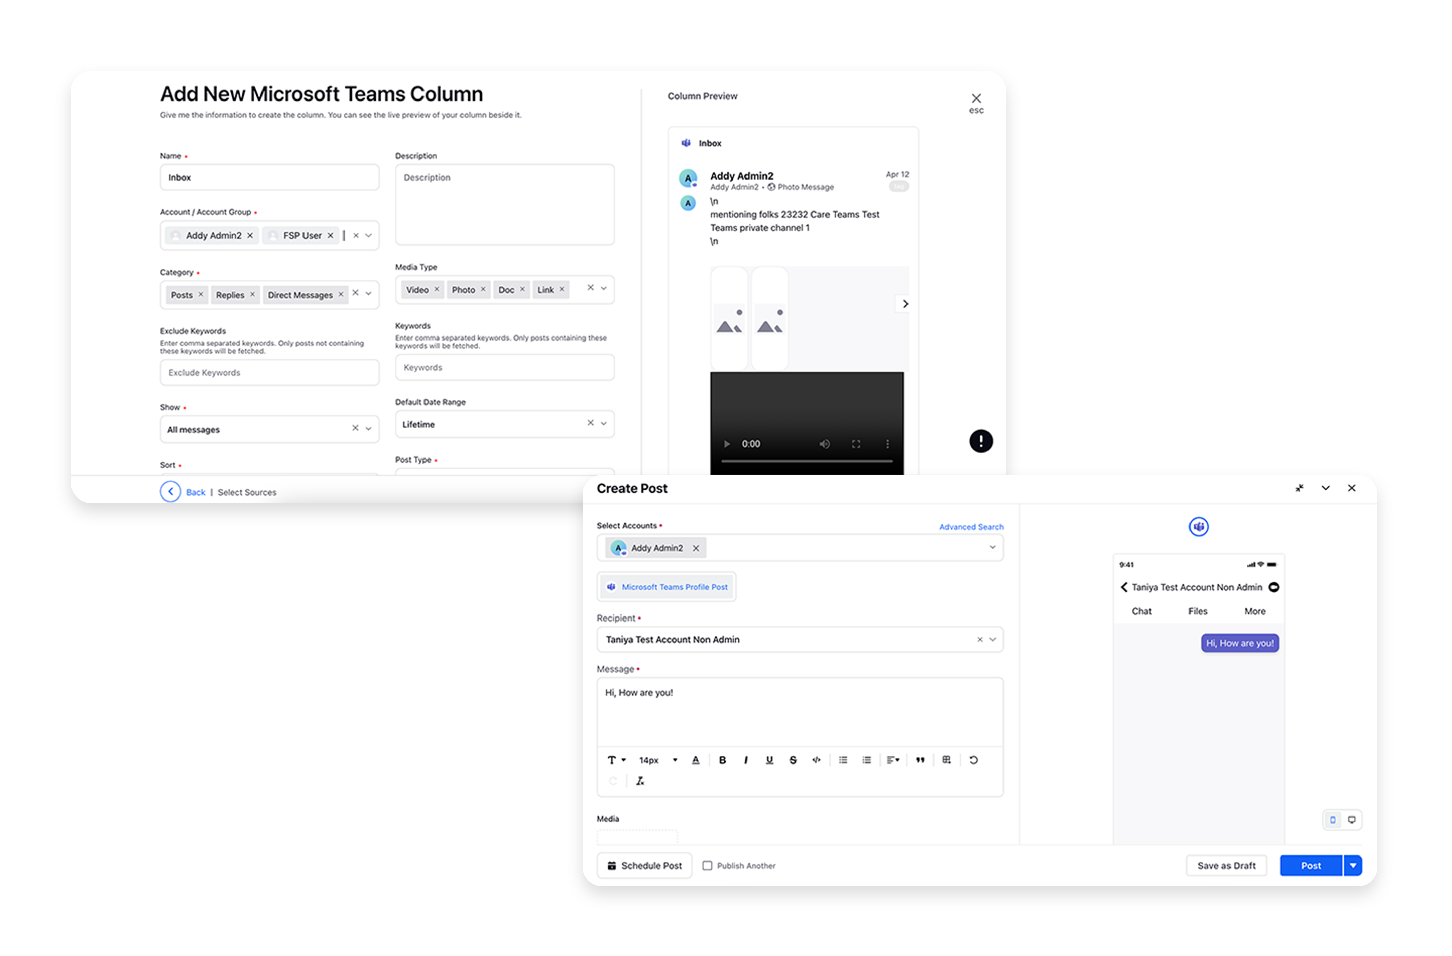
Task: Open the Default Date Range dropdown
Action: point(604,424)
